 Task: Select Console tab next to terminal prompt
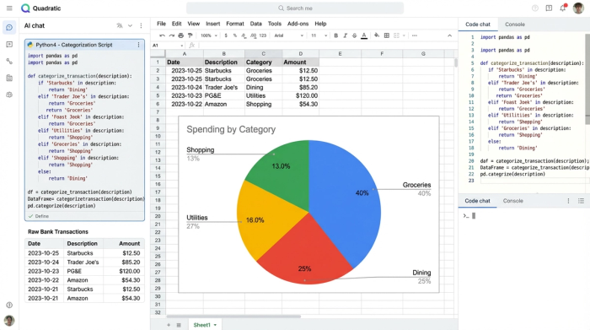coord(512,201)
